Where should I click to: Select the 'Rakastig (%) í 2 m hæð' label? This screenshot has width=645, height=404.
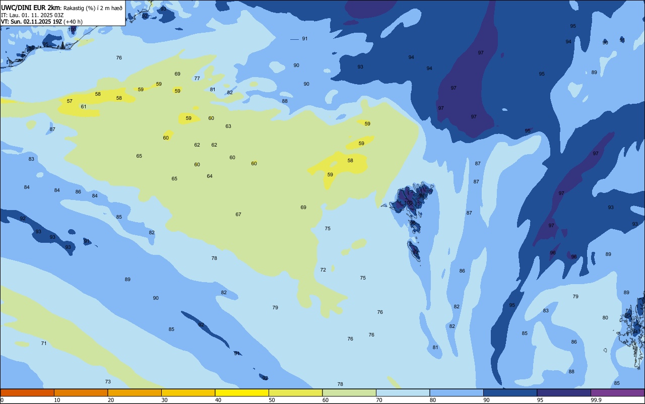[93, 8]
